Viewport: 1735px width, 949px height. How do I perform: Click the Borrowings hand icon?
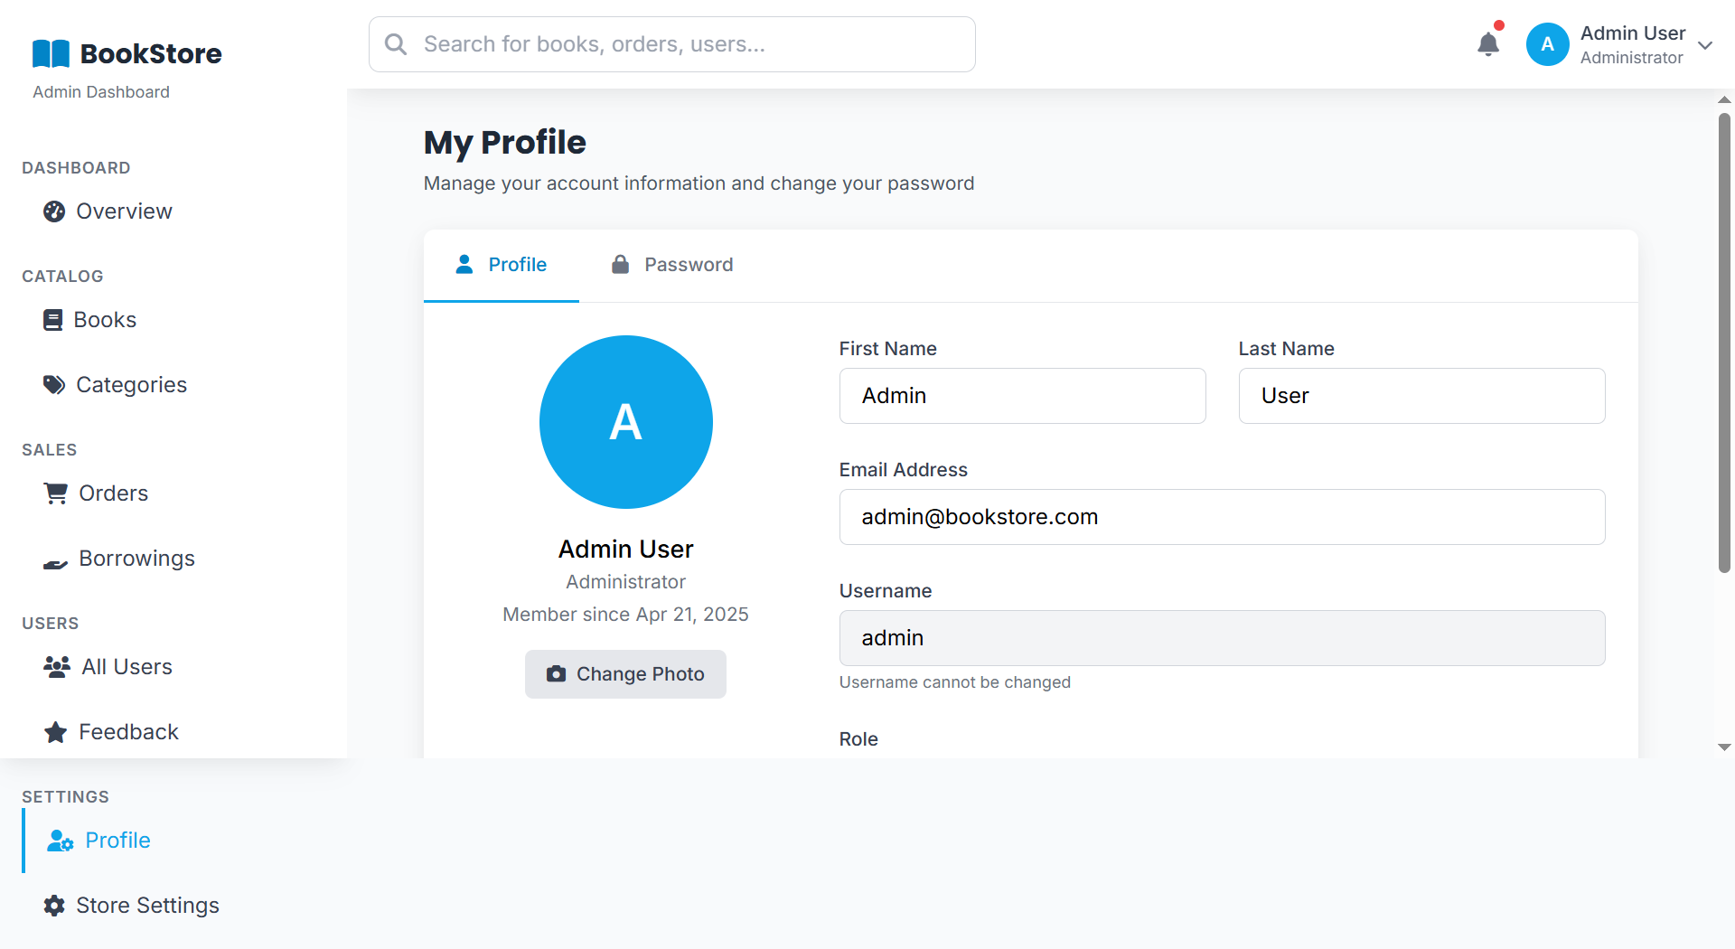(56, 562)
